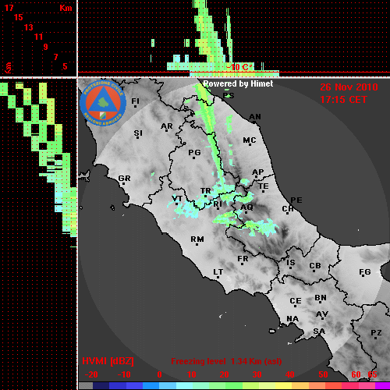Click the HVMI [dBZ] legend title
Viewport: 390px width, 390px height.
pyautogui.click(x=108, y=361)
